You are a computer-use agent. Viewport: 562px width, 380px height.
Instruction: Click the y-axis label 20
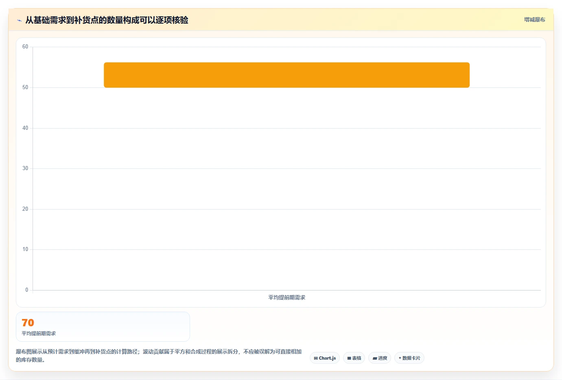pyautogui.click(x=25, y=209)
